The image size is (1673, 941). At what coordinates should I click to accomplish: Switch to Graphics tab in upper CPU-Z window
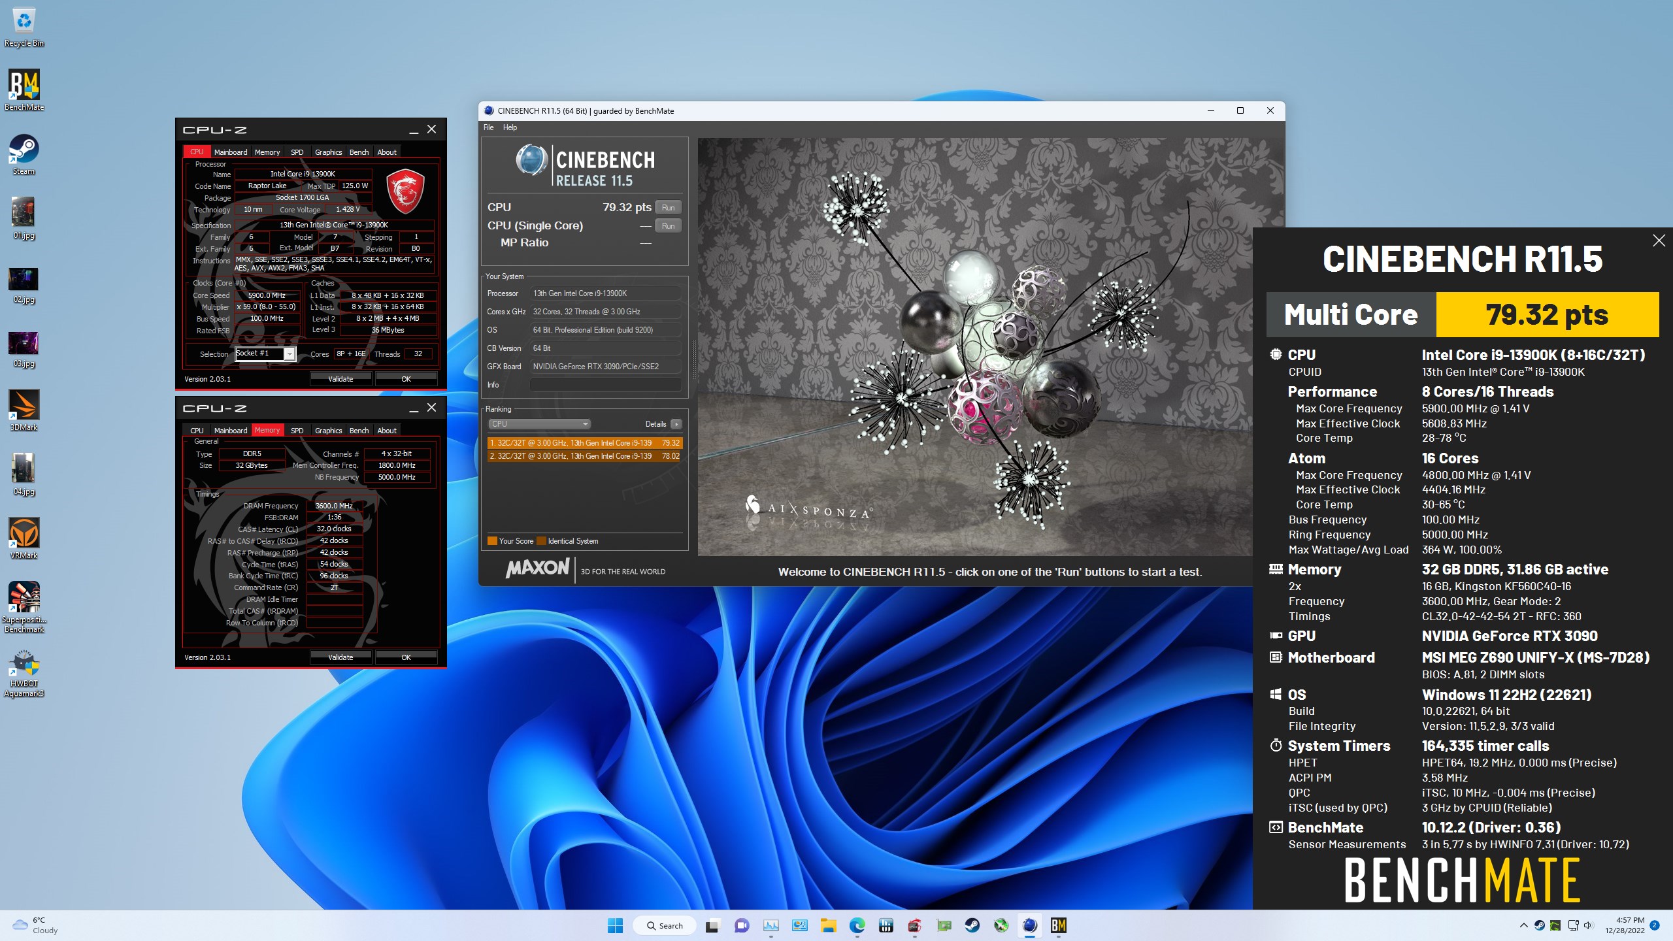pos(328,152)
